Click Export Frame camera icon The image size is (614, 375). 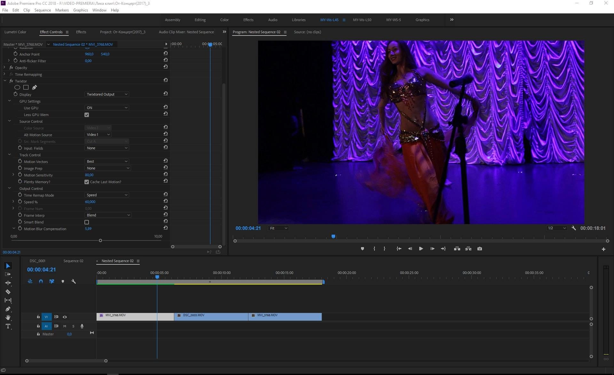(479, 249)
